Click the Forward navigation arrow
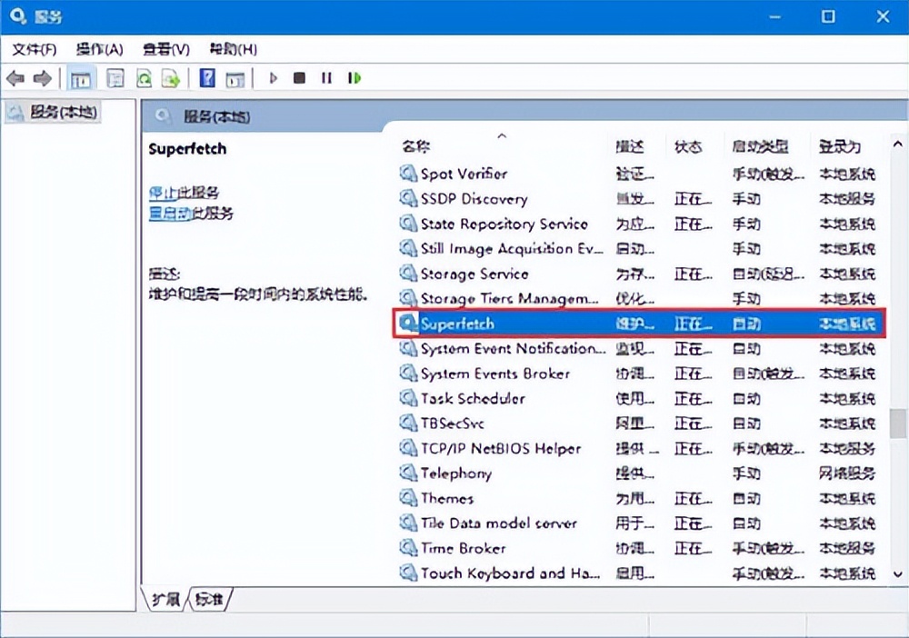 pos(43,78)
